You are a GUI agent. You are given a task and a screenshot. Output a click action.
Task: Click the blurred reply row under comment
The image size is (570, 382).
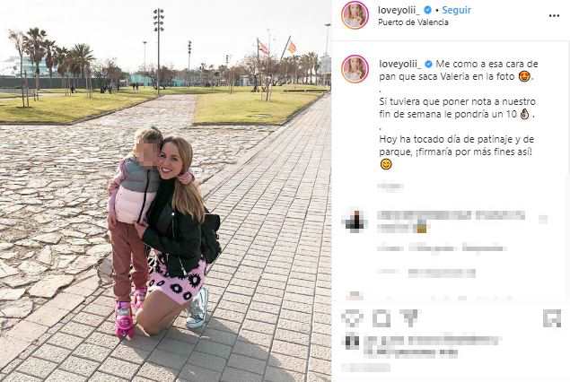pyautogui.click(x=441, y=248)
